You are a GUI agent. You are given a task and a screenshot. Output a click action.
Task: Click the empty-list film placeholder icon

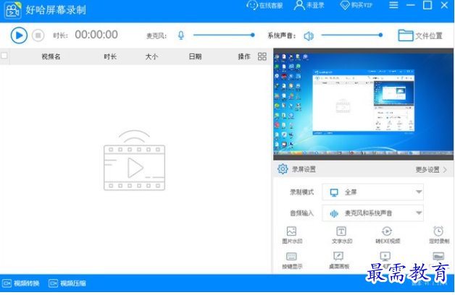[134, 161]
